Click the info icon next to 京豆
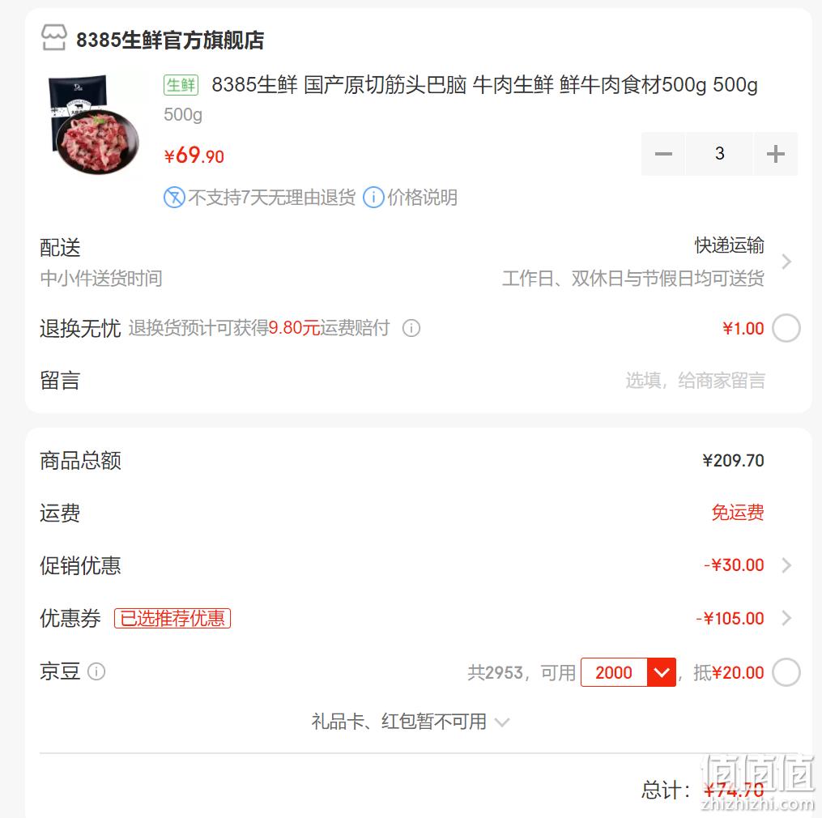The height and width of the screenshot is (818, 822). pyautogui.click(x=96, y=671)
